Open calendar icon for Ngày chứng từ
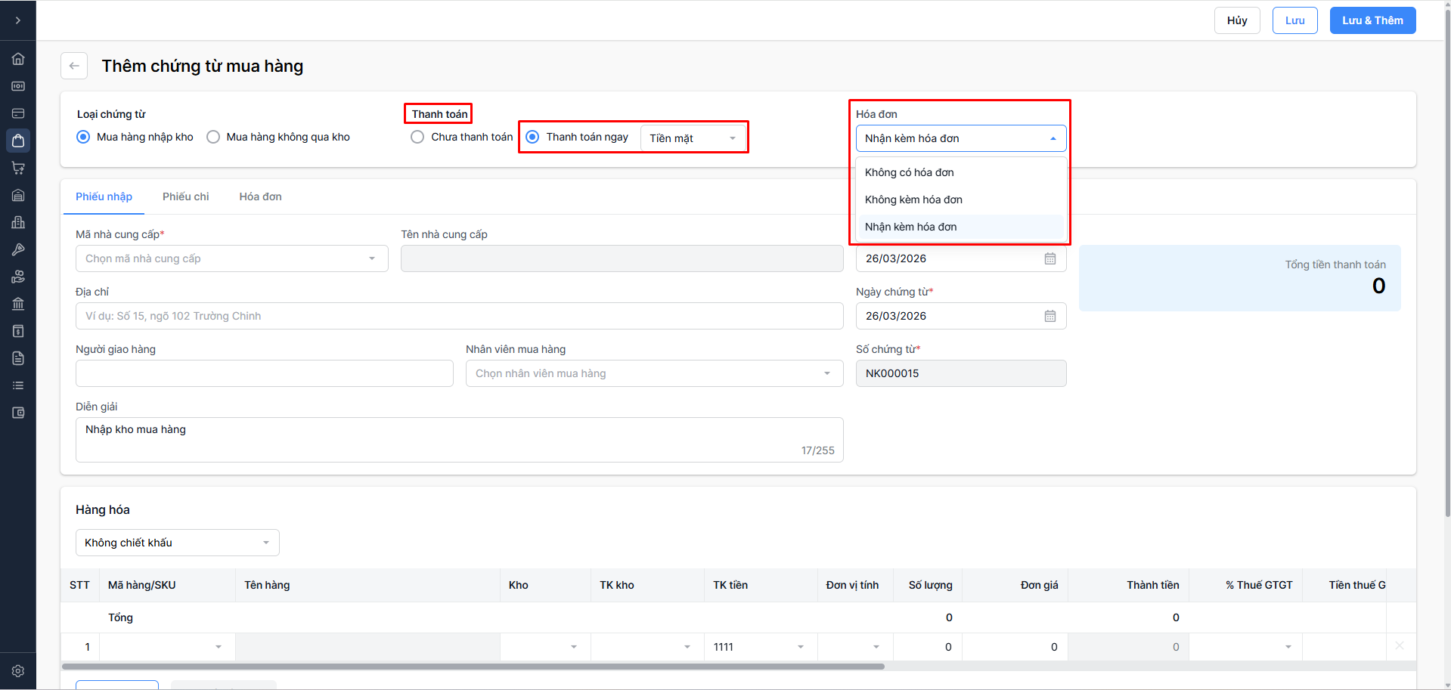Screen dimensions: 1451x690 (1050, 316)
